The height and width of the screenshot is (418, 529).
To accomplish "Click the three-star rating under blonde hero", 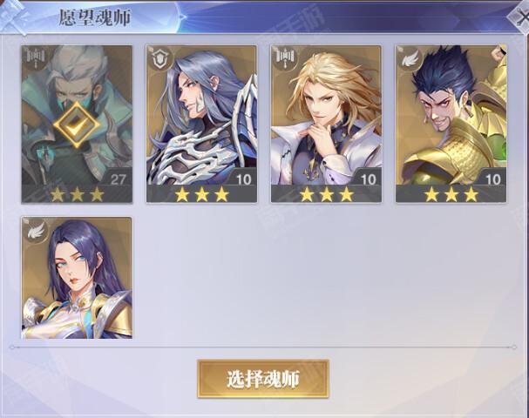I will coord(326,194).
